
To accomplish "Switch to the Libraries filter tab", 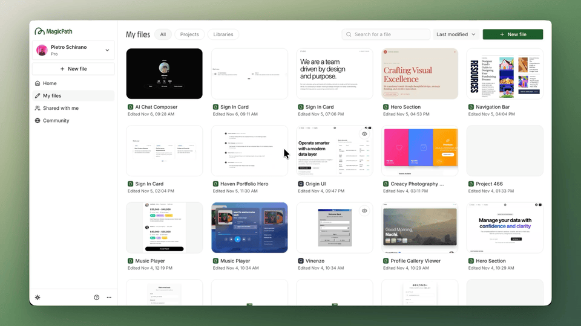I will [x=223, y=34].
